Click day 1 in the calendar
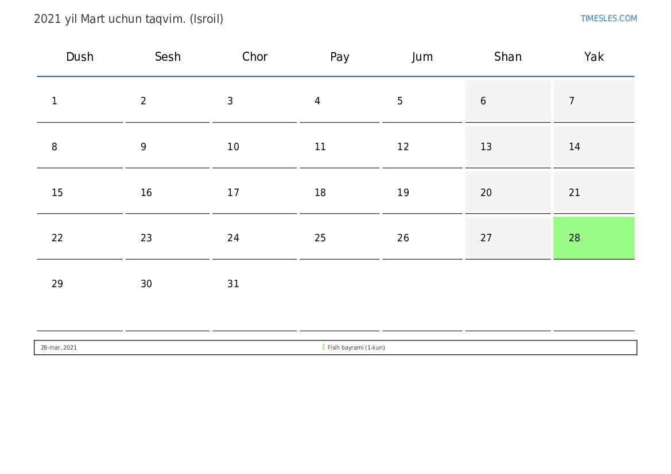 [80, 101]
